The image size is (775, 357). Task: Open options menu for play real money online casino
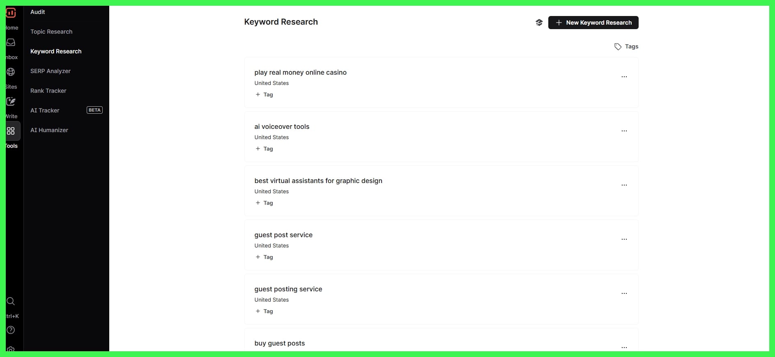pyautogui.click(x=624, y=77)
